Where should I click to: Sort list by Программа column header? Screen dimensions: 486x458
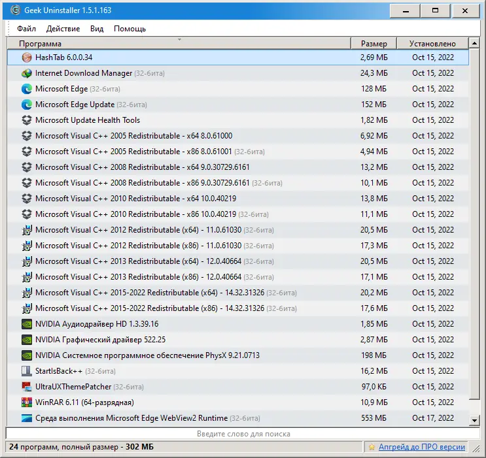pos(179,44)
